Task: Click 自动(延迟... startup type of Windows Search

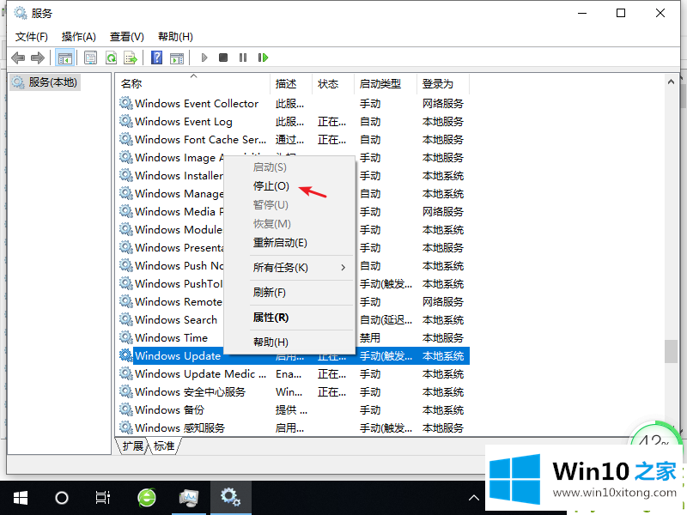Action: click(x=386, y=319)
